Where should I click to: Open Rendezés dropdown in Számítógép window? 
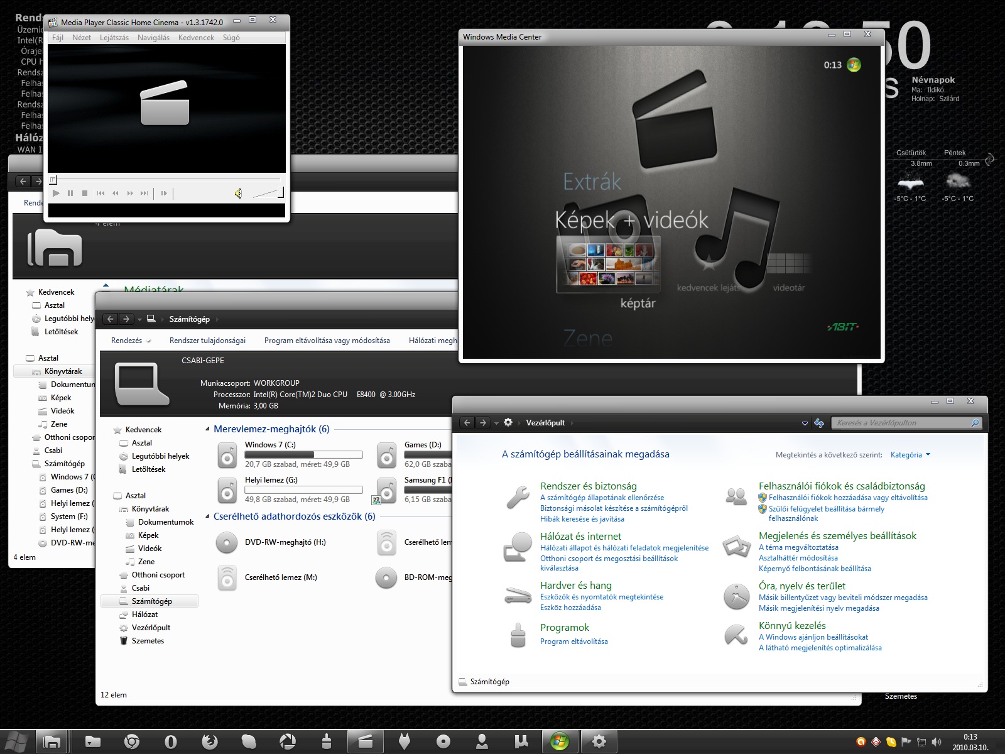click(131, 341)
